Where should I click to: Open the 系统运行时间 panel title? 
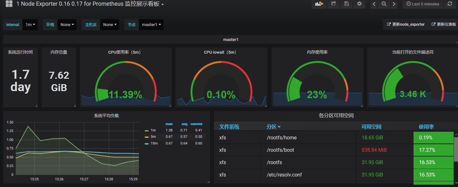point(20,52)
